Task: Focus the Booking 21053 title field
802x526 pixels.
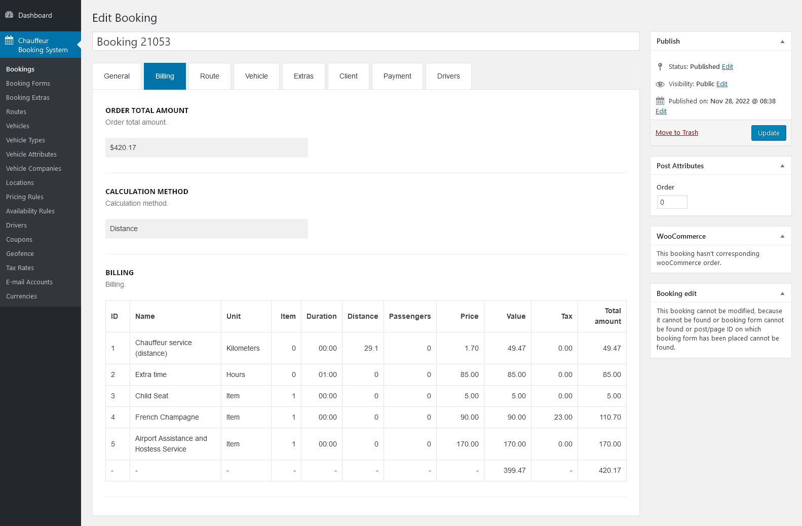Action: tap(365, 42)
